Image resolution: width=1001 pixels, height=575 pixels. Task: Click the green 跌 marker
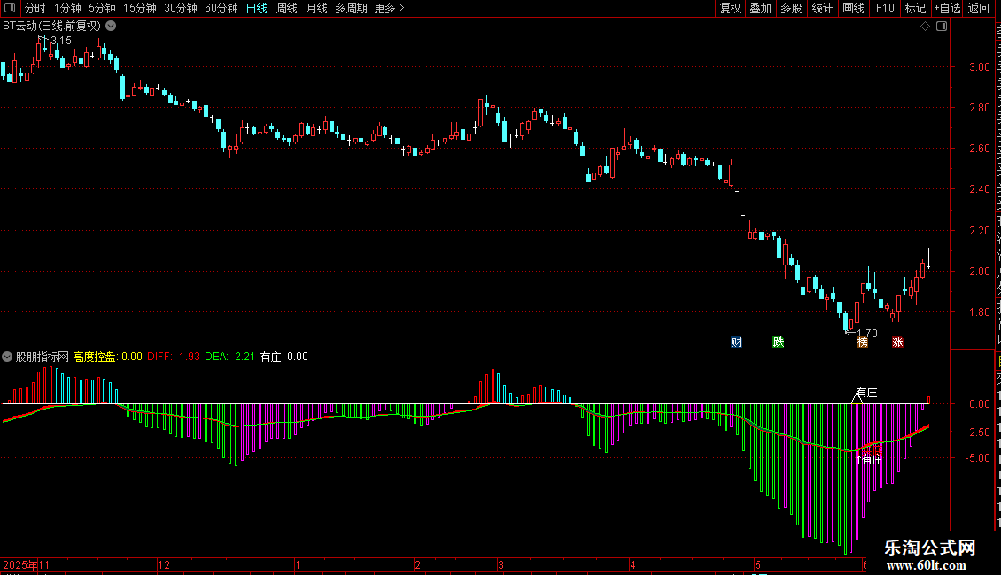(x=778, y=342)
